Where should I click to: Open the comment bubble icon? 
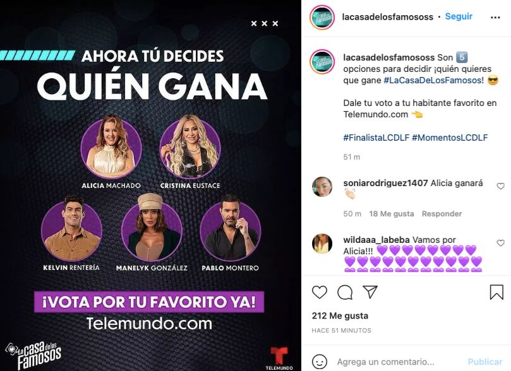click(345, 292)
